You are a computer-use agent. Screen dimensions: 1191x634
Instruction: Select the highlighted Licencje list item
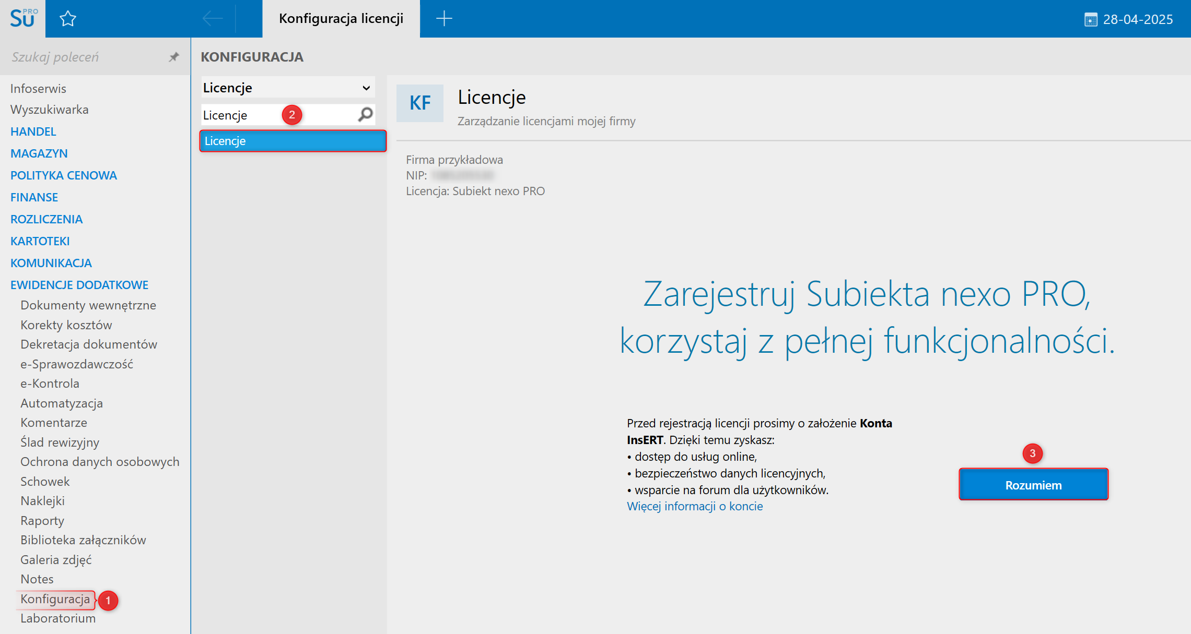[293, 141]
